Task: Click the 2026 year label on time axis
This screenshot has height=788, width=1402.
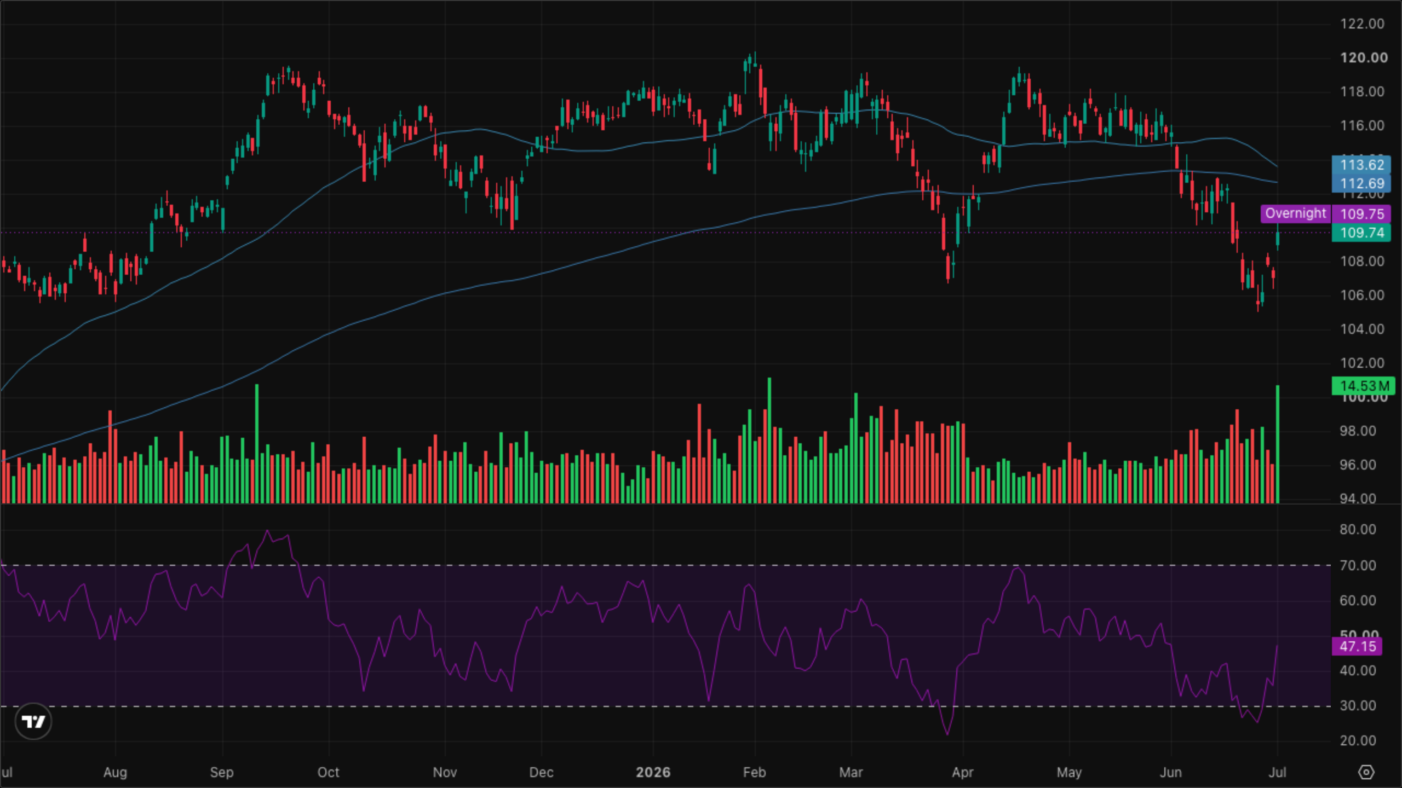Action: coord(653,772)
